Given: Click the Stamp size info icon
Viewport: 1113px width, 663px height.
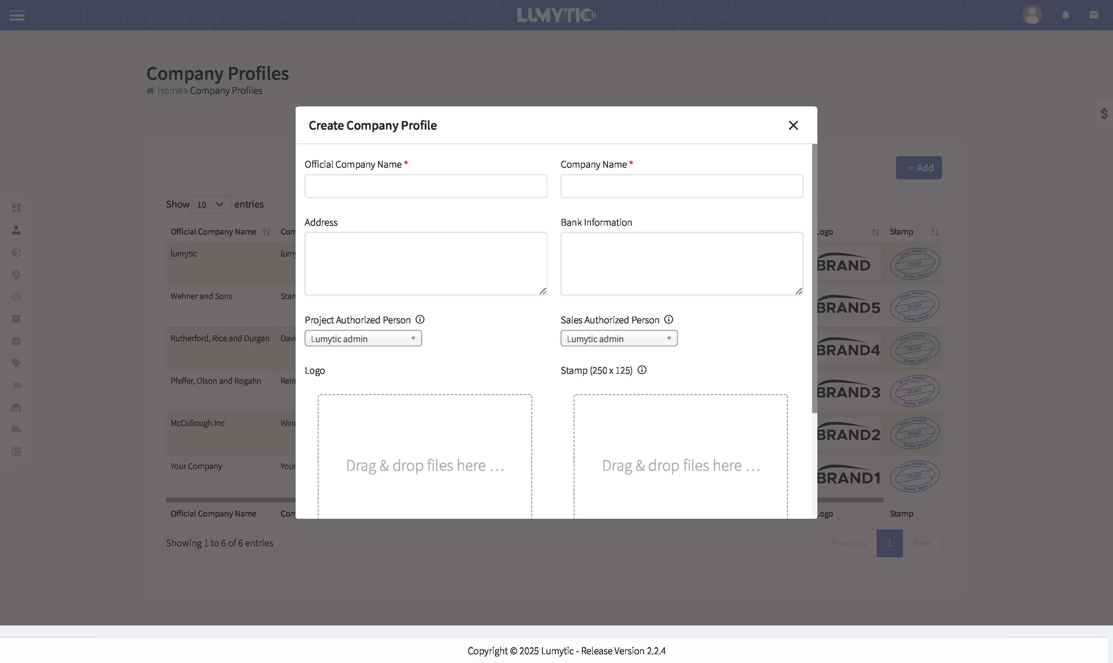Looking at the screenshot, I should click(642, 370).
